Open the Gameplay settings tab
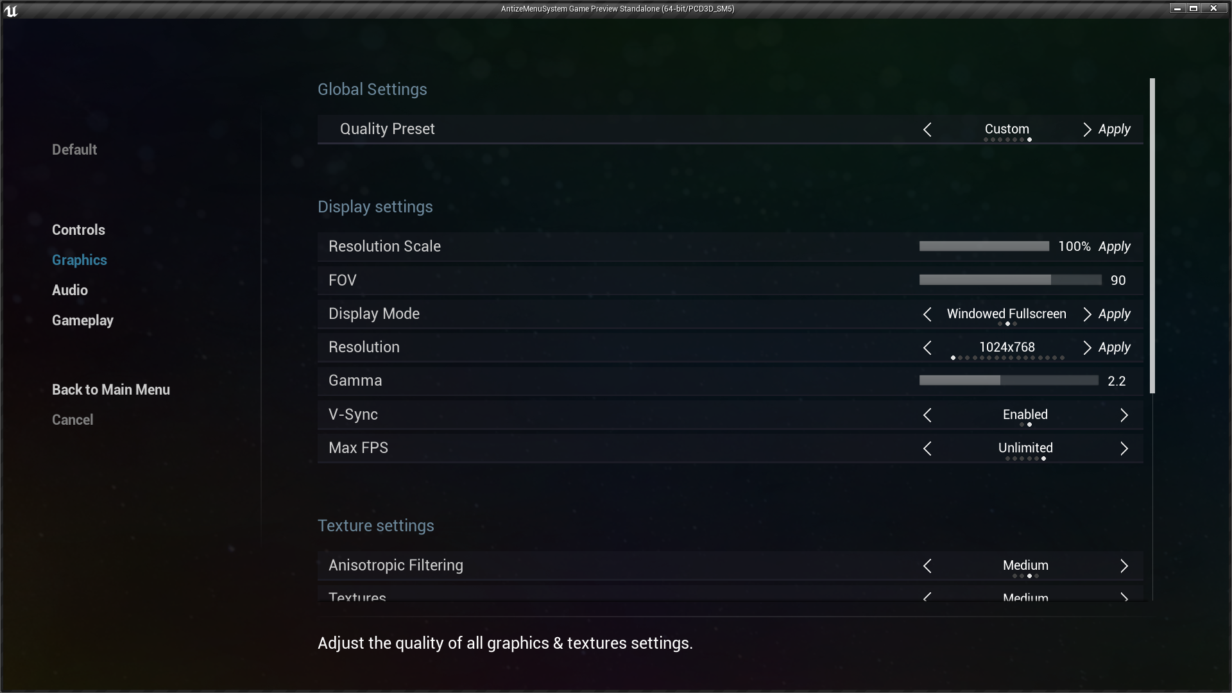Screen dimensions: 1232x693 83,320
